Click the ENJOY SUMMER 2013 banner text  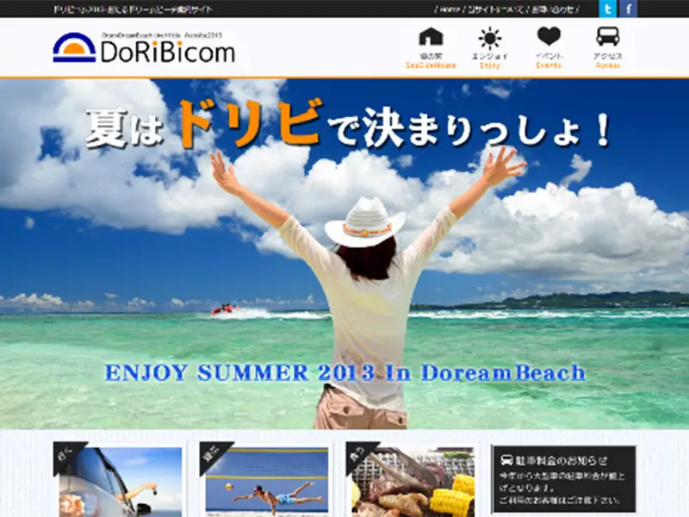click(x=345, y=373)
